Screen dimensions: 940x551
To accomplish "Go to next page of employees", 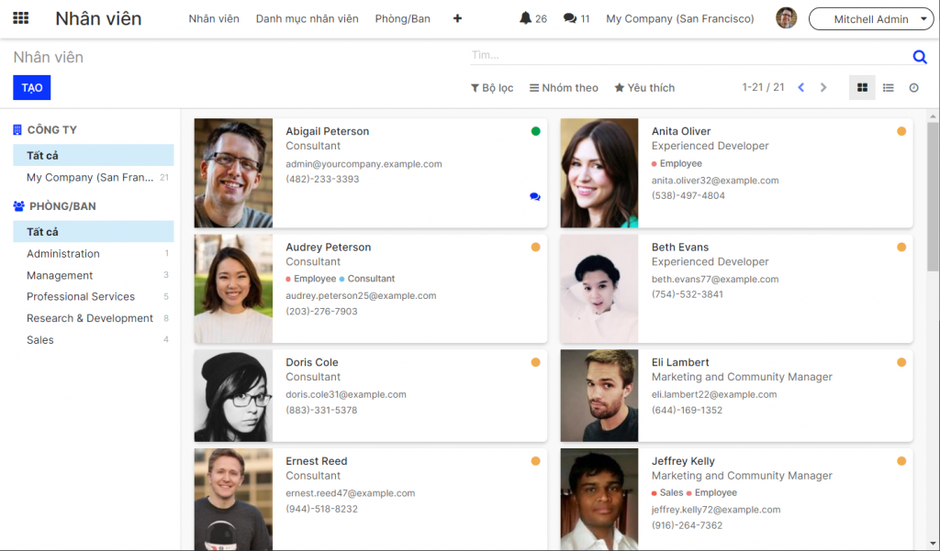I will click(x=823, y=87).
